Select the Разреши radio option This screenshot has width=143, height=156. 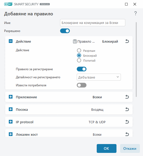[79, 50]
